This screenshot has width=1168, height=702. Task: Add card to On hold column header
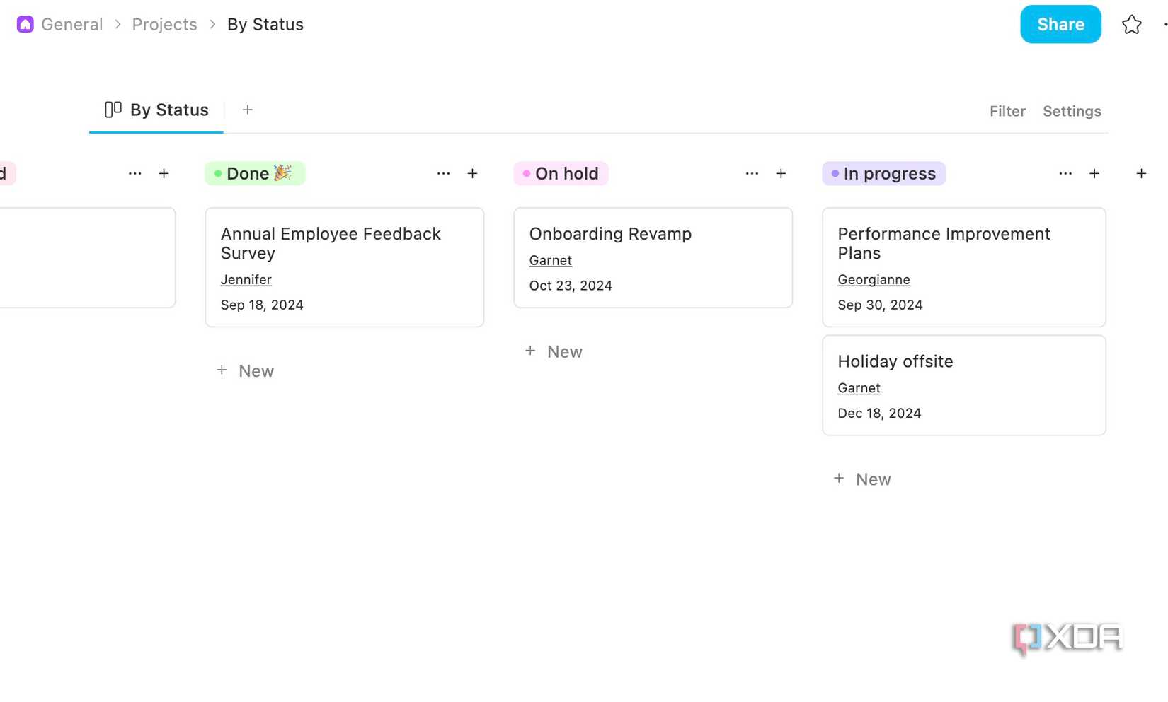tap(781, 174)
